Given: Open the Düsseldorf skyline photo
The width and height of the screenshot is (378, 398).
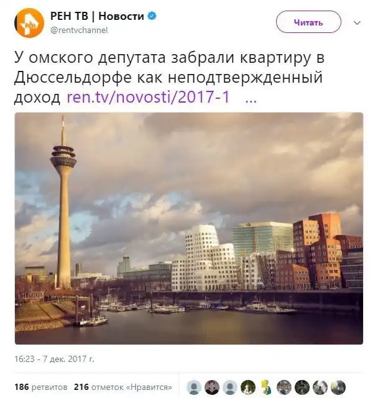Looking at the screenshot, I should [189, 228].
